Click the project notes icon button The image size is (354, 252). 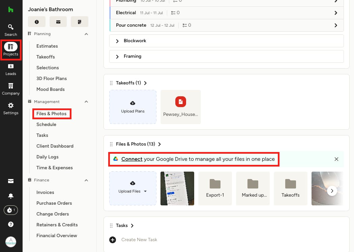coord(80,22)
